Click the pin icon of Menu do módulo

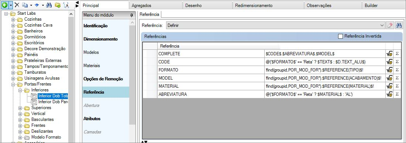click(x=131, y=15)
